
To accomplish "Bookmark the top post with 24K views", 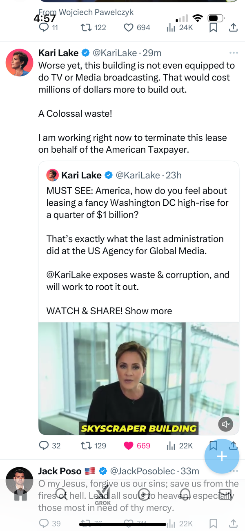I will tap(213, 27).
